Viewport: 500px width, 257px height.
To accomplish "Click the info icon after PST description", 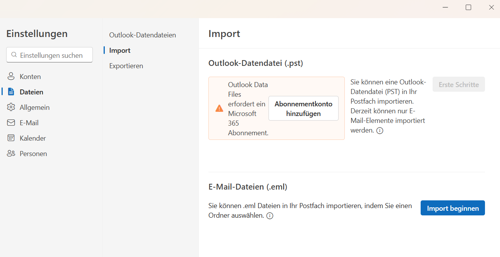I will [380, 131].
